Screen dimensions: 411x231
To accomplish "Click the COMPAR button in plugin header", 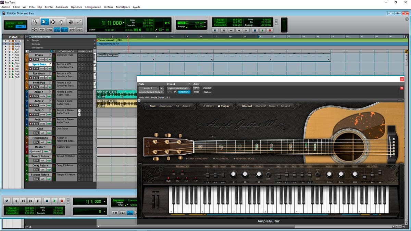I will click(184, 92).
